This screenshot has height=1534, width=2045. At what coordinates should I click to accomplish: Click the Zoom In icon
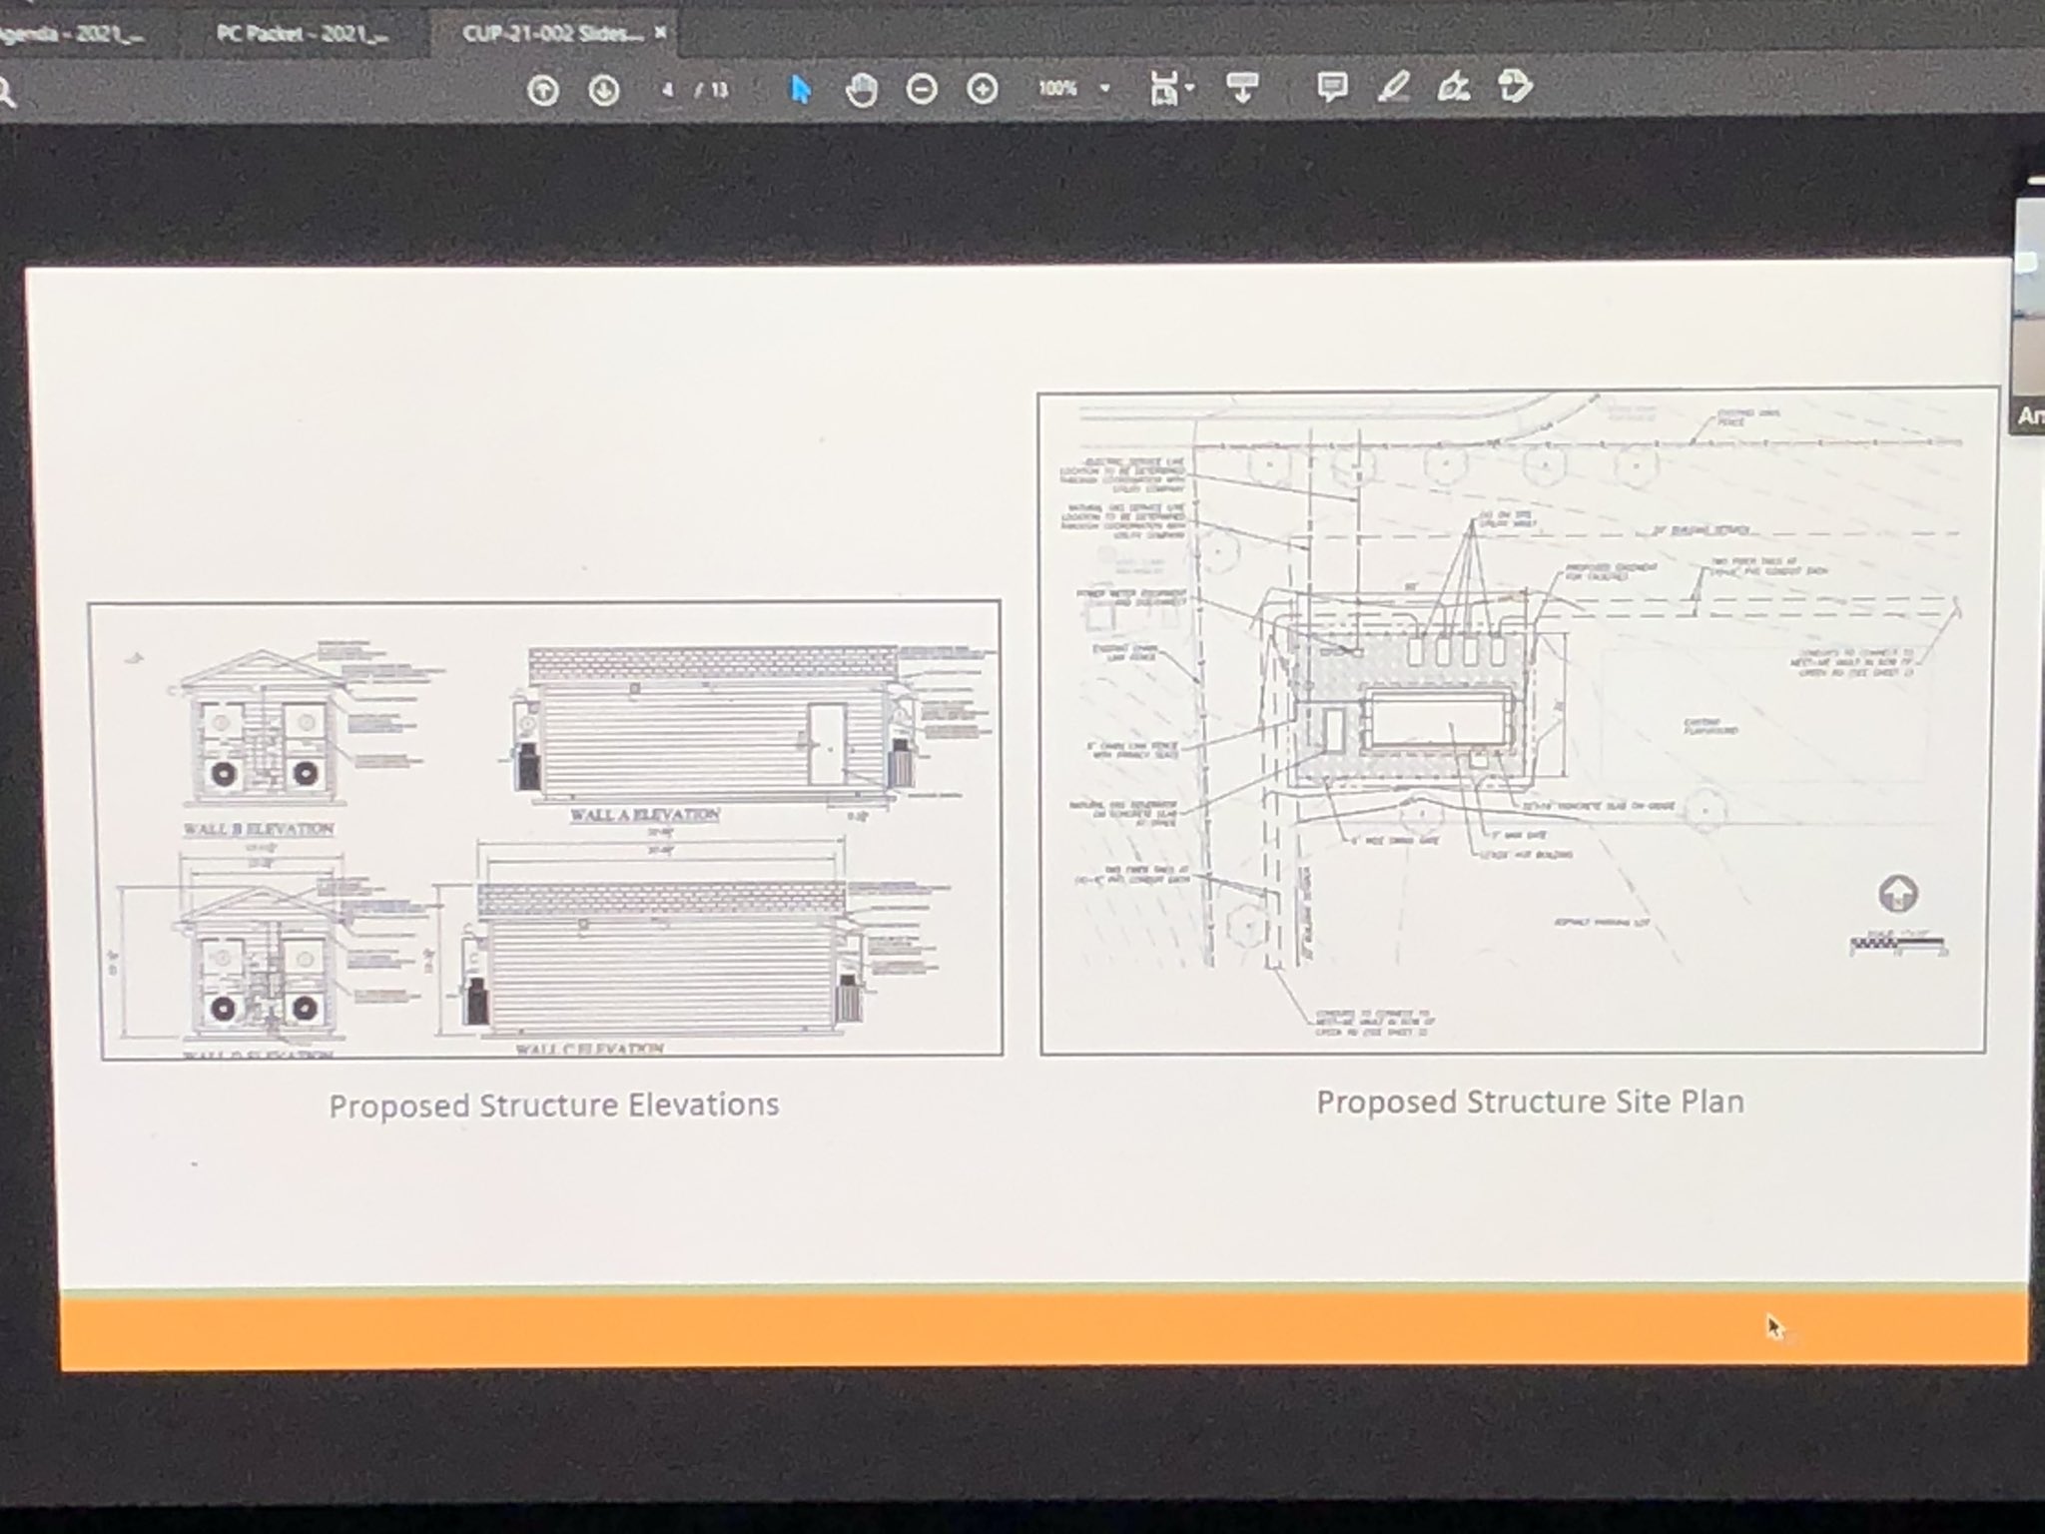pos(983,90)
